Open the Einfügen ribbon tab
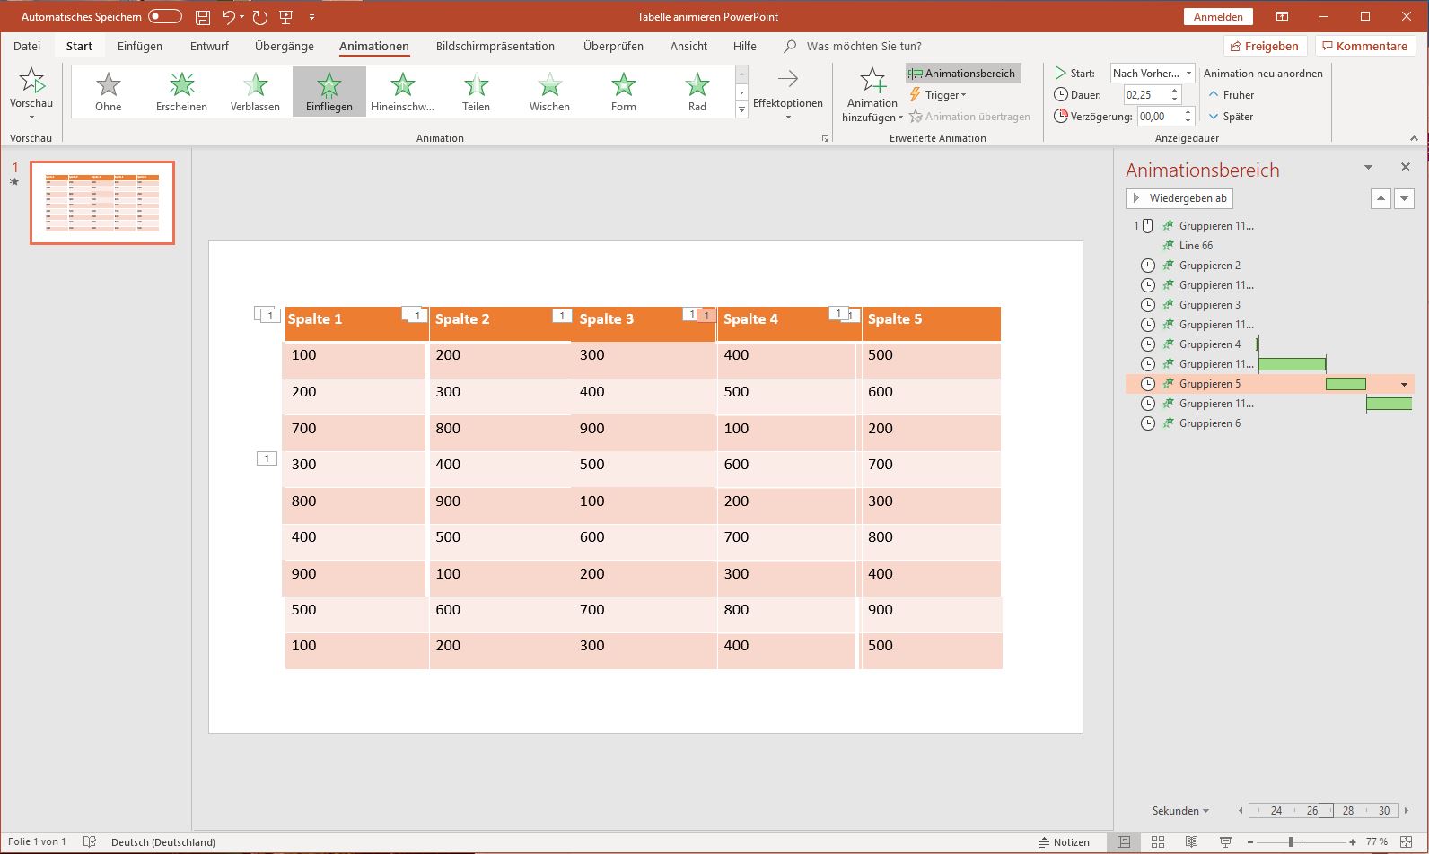Viewport: 1429px width, 854px height. tap(140, 47)
